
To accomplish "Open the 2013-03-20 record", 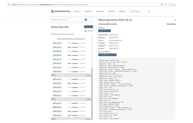I will (57, 115).
